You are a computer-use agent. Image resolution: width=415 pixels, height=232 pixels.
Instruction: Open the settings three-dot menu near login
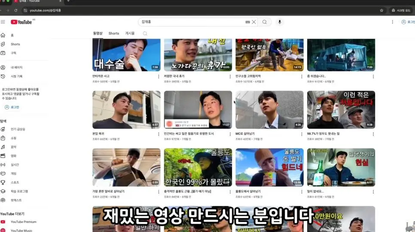pyautogui.click(x=392, y=22)
